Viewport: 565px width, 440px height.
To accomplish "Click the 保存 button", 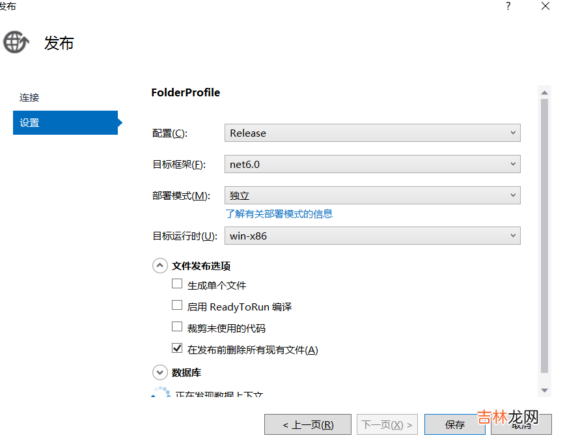I will pos(455,424).
